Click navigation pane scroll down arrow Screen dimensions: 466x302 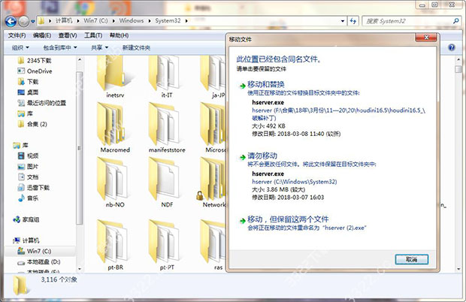(80, 269)
